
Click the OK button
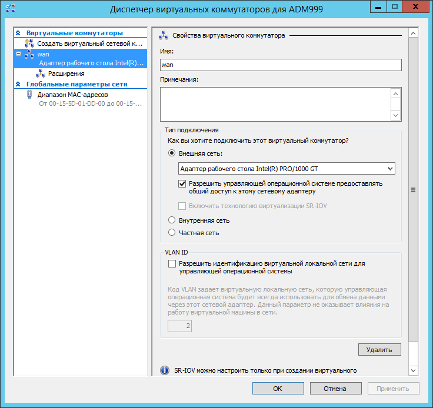pos(278,389)
